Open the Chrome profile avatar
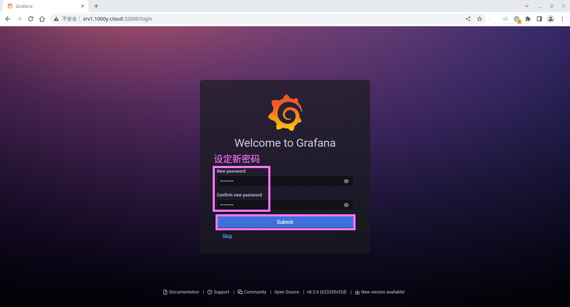The image size is (570, 307). (x=551, y=19)
